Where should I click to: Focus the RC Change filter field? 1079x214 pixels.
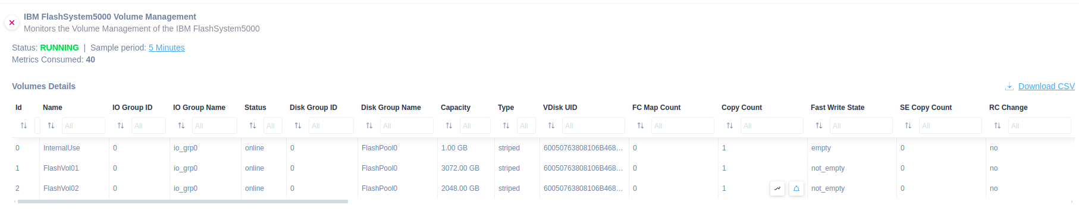pyautogui.click(x=1040, y=125)
